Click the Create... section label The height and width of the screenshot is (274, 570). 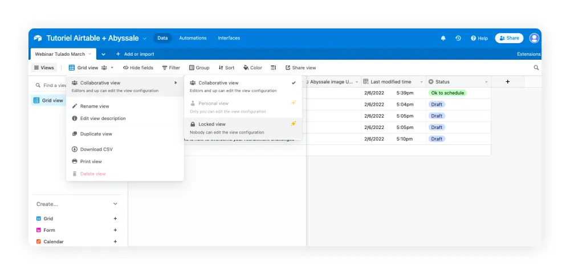pos(47,204)
